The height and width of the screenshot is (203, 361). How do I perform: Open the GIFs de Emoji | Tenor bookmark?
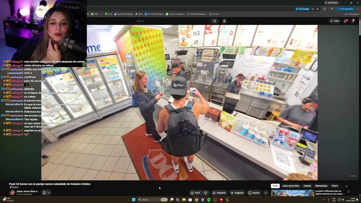(x=154, y=14)
